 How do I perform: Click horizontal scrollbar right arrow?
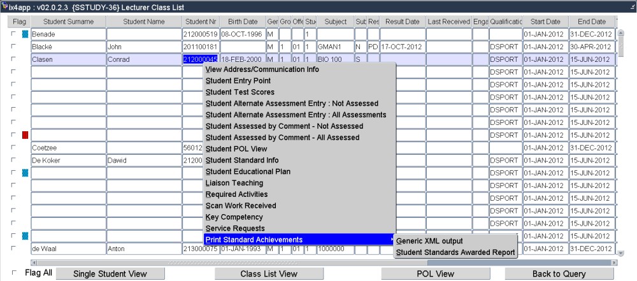[614, 263]
